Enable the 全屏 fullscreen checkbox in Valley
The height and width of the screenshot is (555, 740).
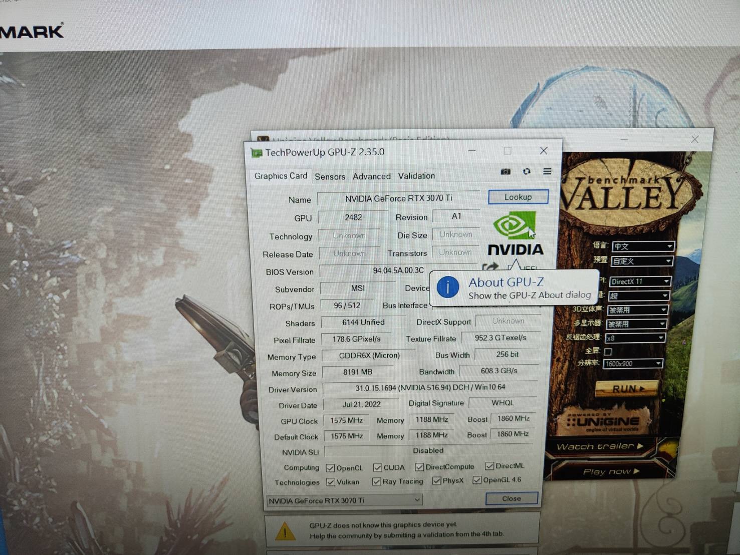click(608, 351)
